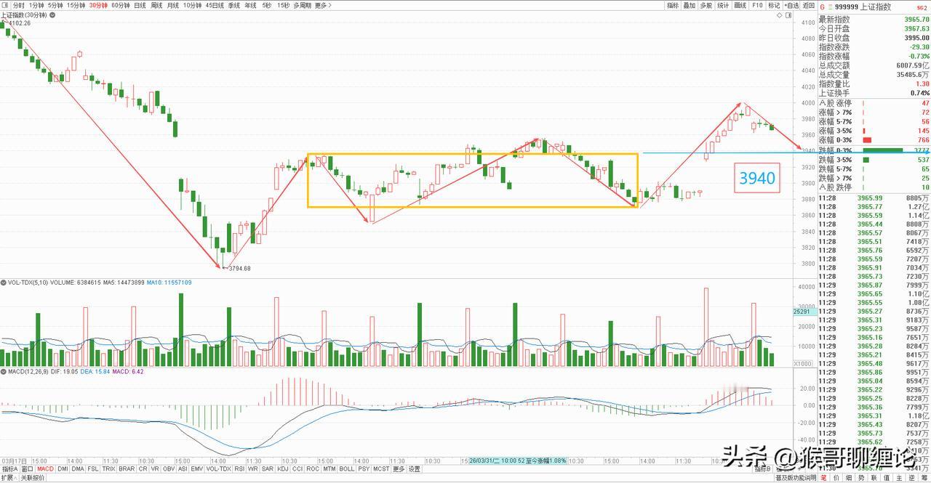Open 普及版功能说明 link
This screenshot has height=483, width=931.
[796, 478]
